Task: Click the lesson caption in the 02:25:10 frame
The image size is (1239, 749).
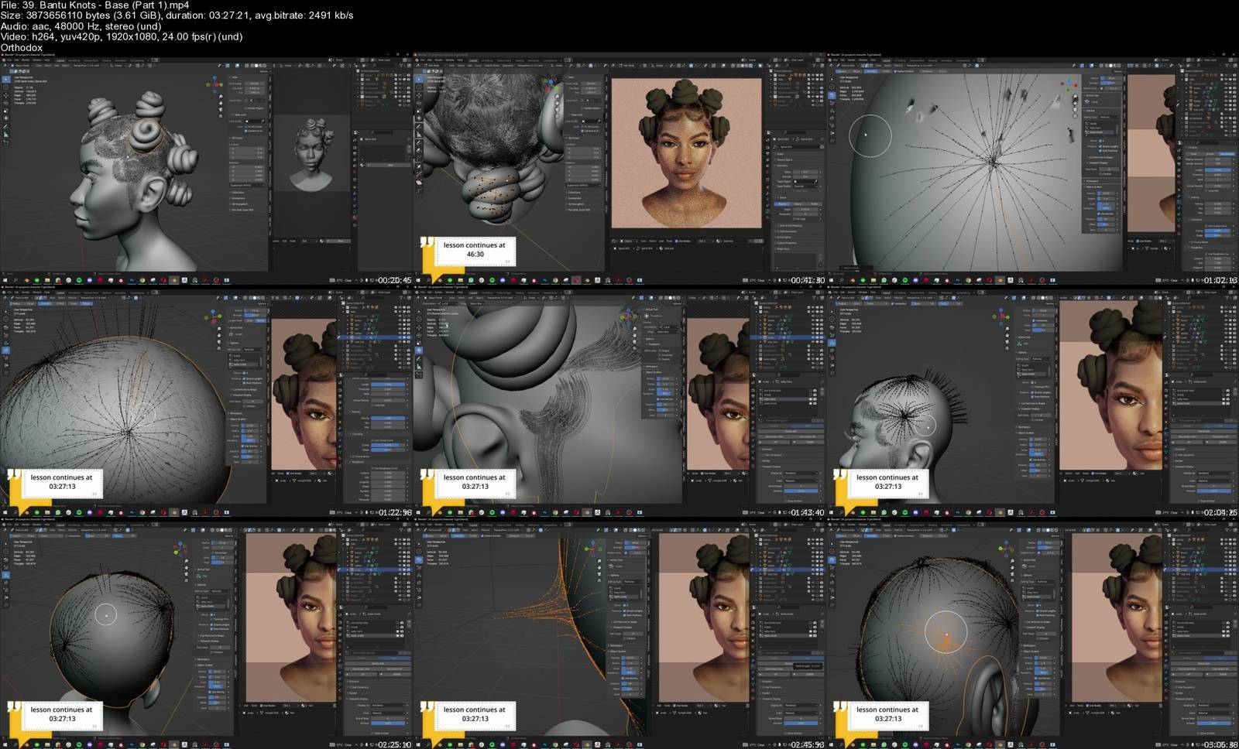Action: pos(61,714)
